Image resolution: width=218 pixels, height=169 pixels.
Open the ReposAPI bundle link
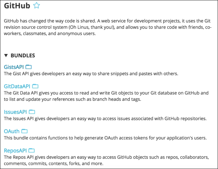tap(15, 151)
